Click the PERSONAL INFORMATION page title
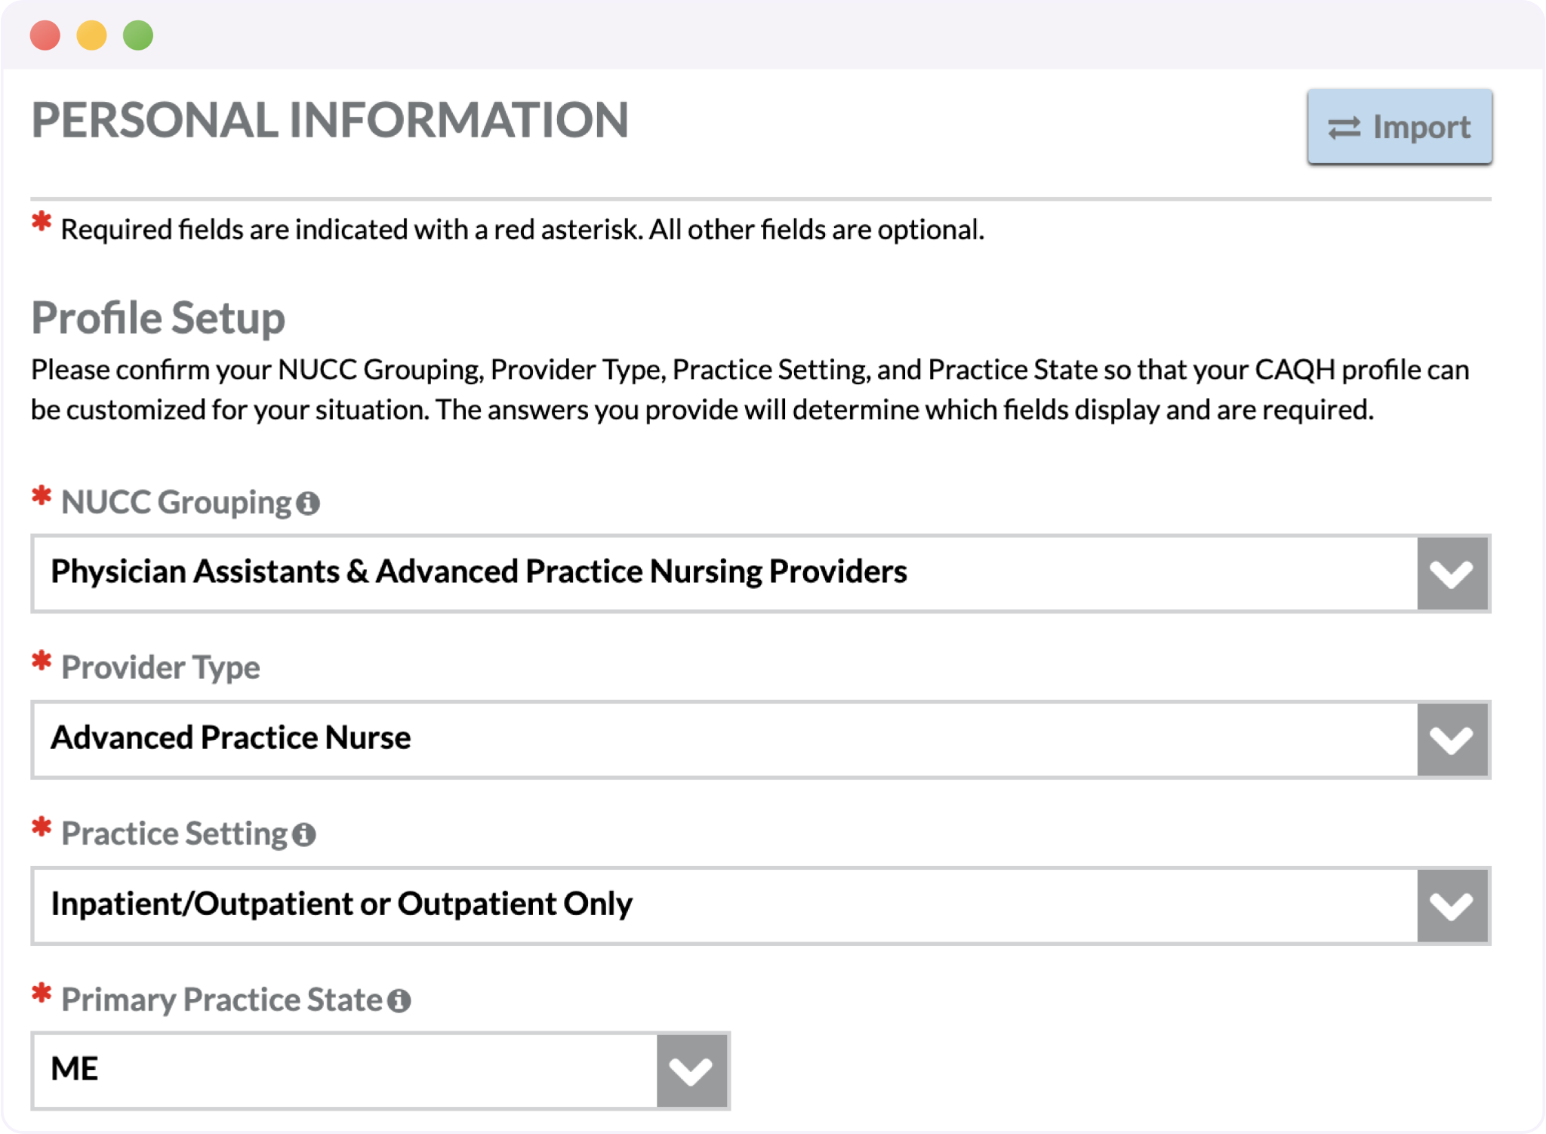 point(330,120)
